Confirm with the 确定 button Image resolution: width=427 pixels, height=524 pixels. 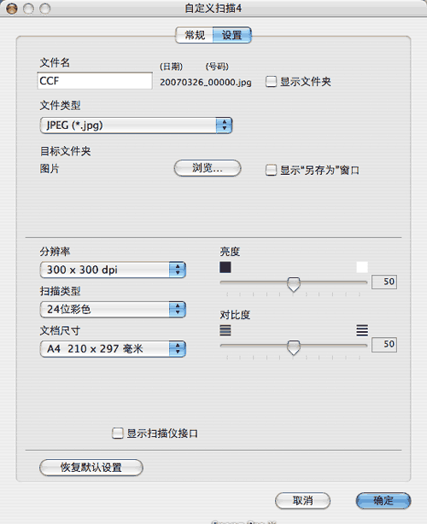point(383,501)
